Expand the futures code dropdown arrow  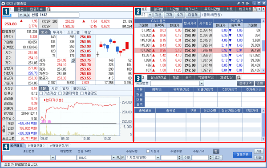pos(20,15)
